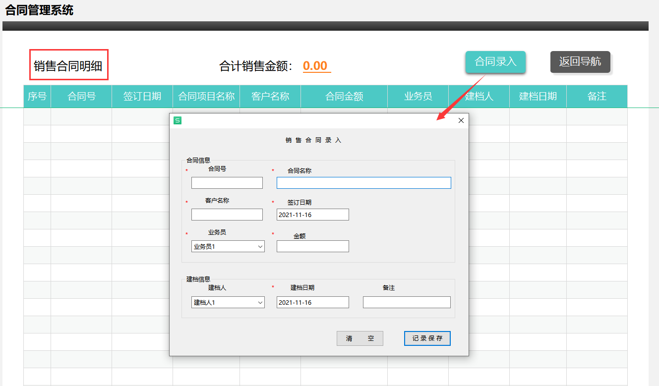This screenshot has height=386, width=659.
Task: Click the 合同录入 button
Action: point(495,62)
